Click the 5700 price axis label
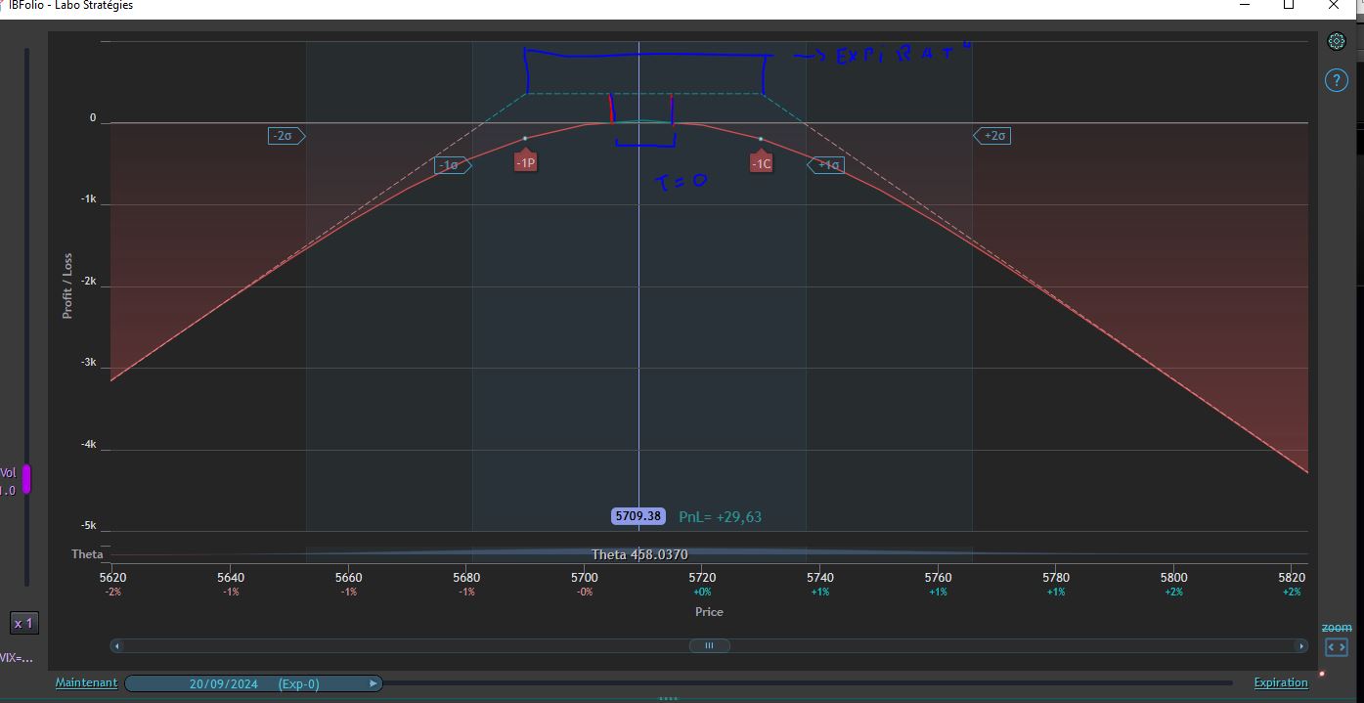Viewport: 1364px width, 703px height. 585,578
